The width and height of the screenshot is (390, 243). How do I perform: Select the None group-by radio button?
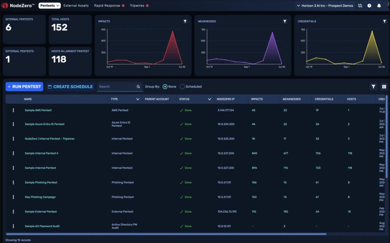(x=165, y=87)
